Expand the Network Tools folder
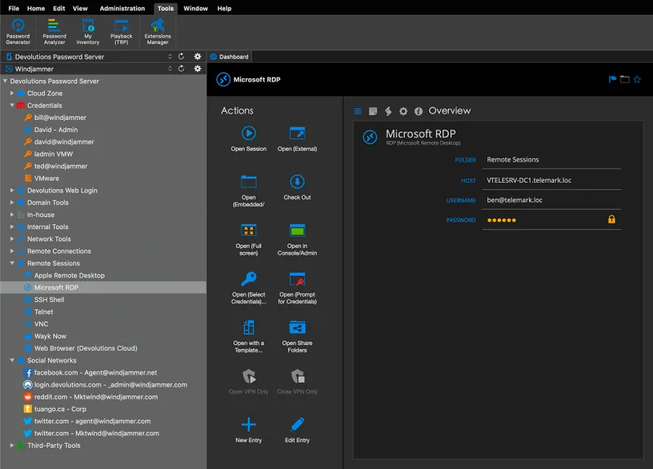 point(12,239)
